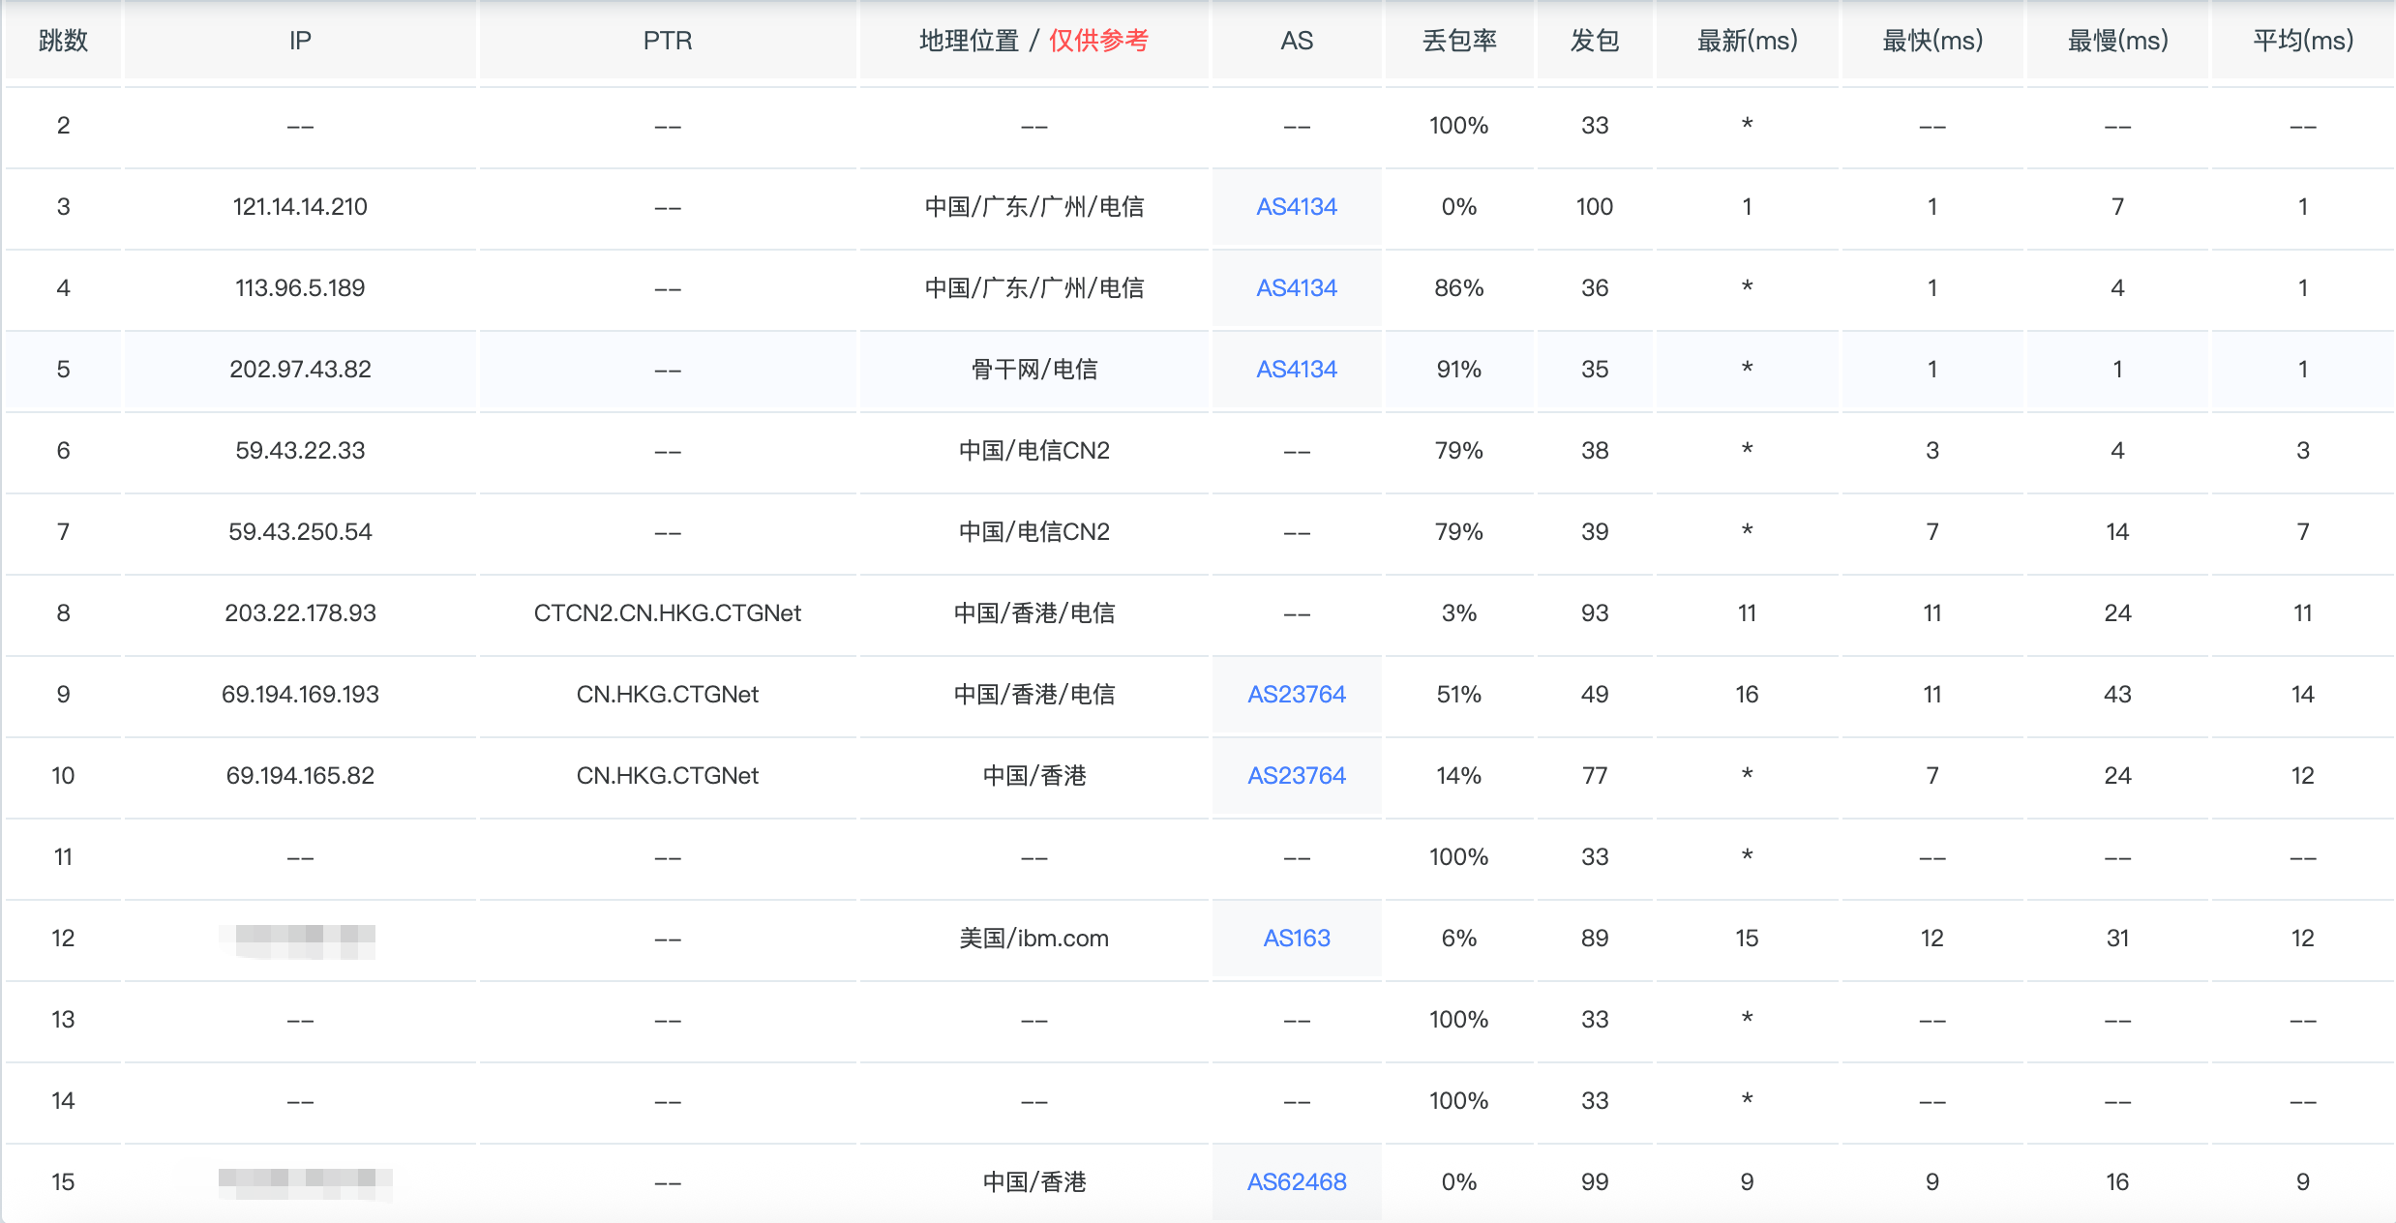Click the 仅供参考 red text
Image resolution: width=2396 pixels, height=1223 pixels.
(1098, 41)
